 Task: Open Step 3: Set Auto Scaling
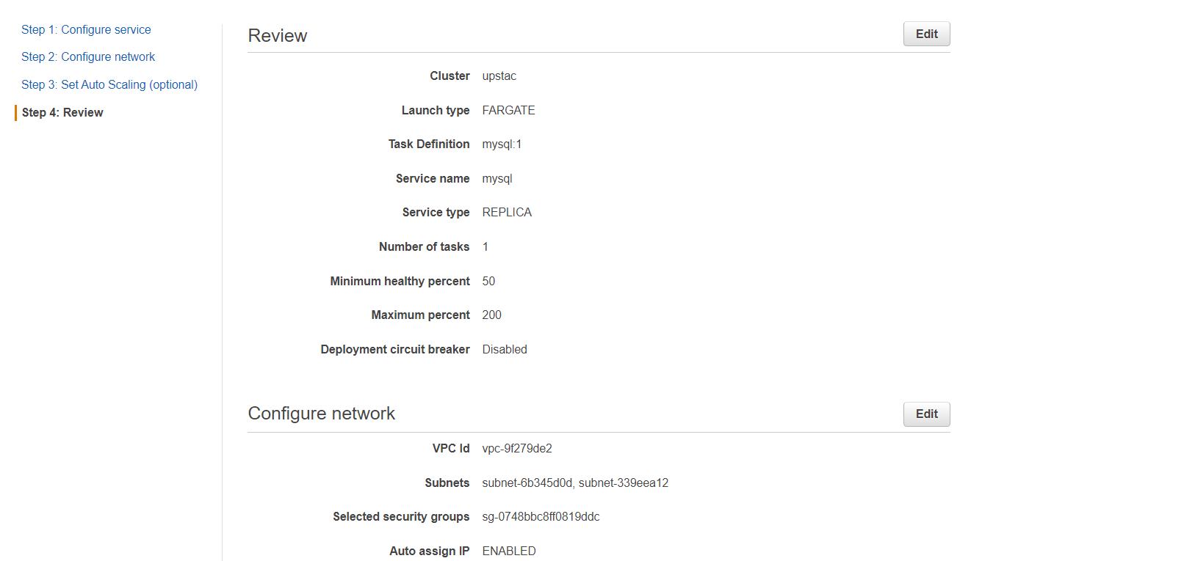[x=109, y=84]
